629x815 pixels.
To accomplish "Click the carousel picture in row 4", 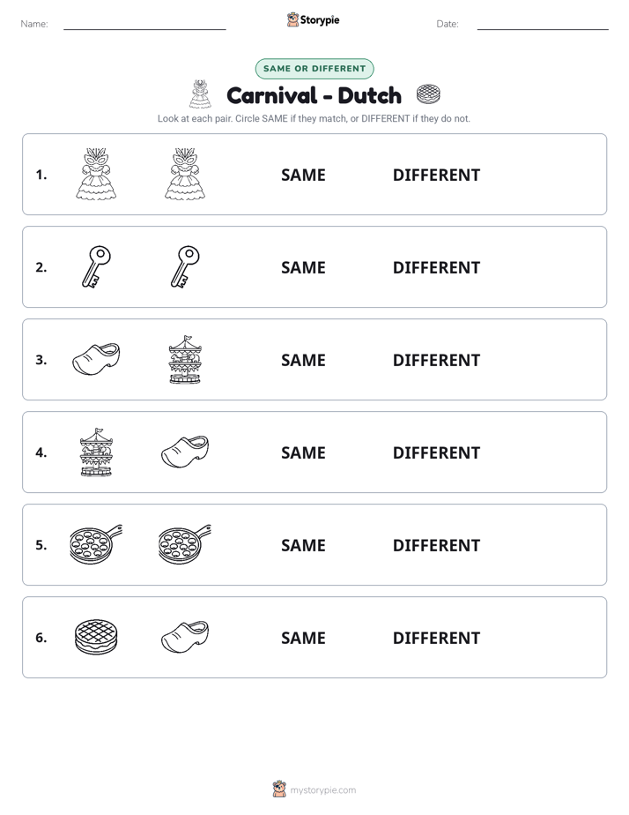I will (96, 452).
